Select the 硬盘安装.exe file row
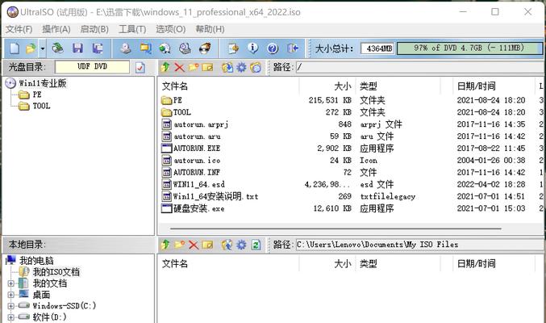This screenshot has width=546, height=323. tap(352, 208)
